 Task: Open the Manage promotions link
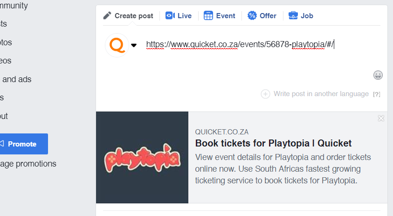point(28,164)
